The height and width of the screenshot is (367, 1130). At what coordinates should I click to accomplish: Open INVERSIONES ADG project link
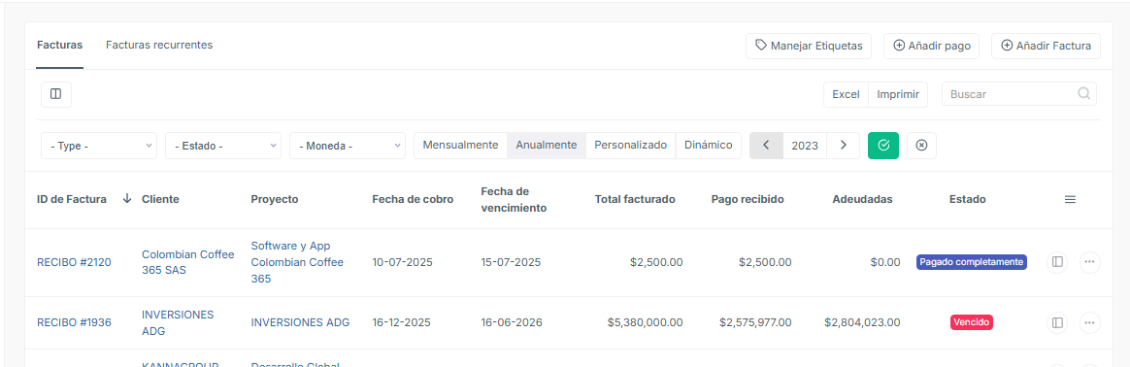[300, 322]
